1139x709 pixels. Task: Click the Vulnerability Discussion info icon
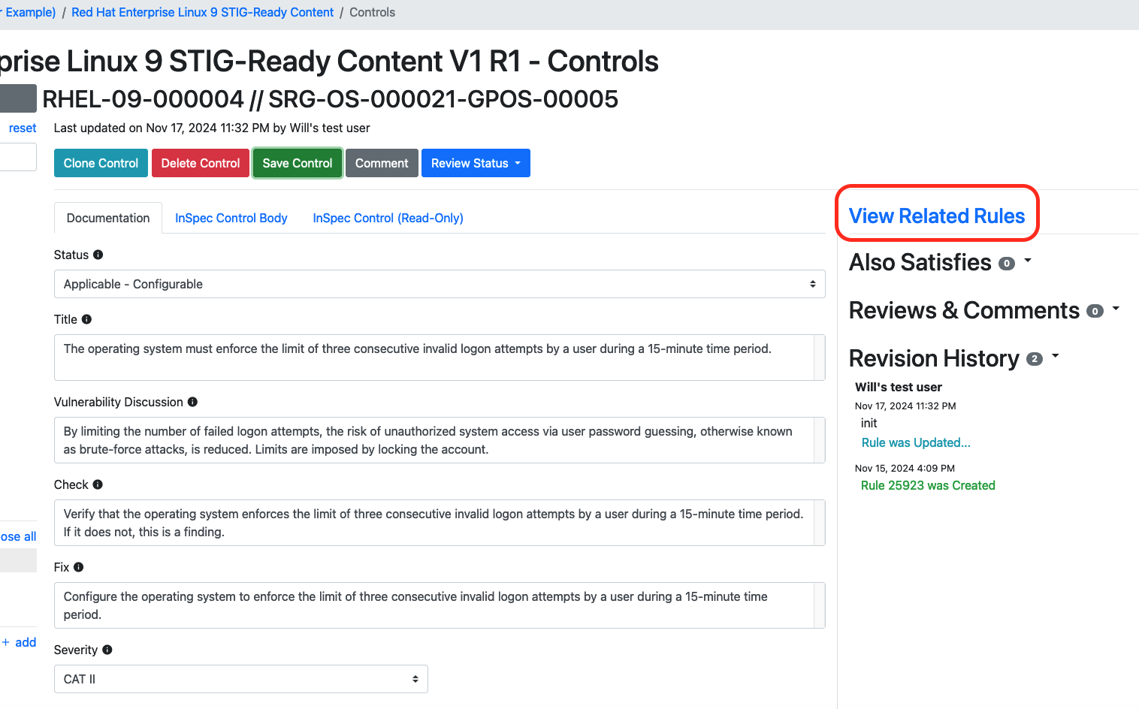coord(192,402)
